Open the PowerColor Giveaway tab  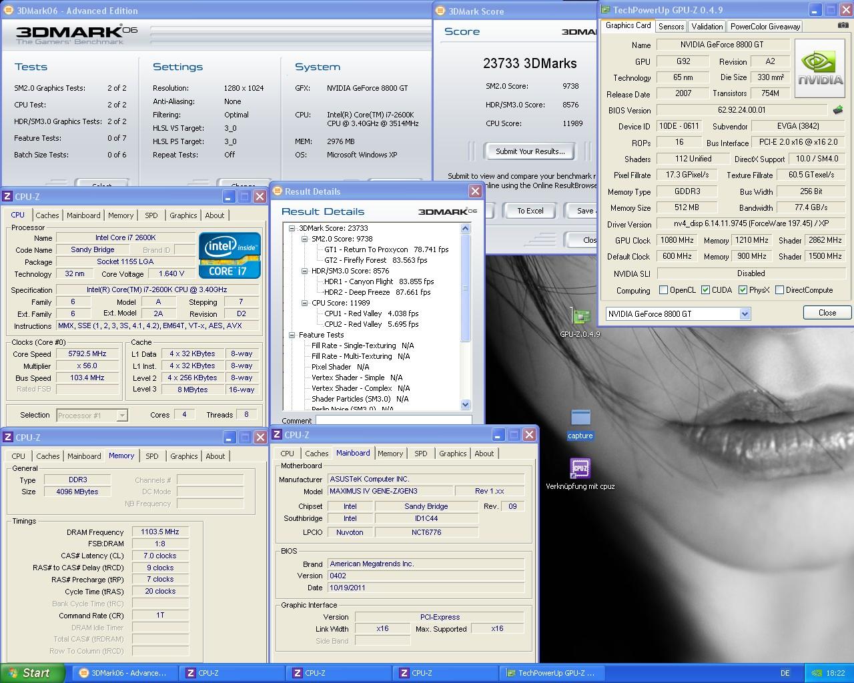pyautogui.click(x=765, y=26)
